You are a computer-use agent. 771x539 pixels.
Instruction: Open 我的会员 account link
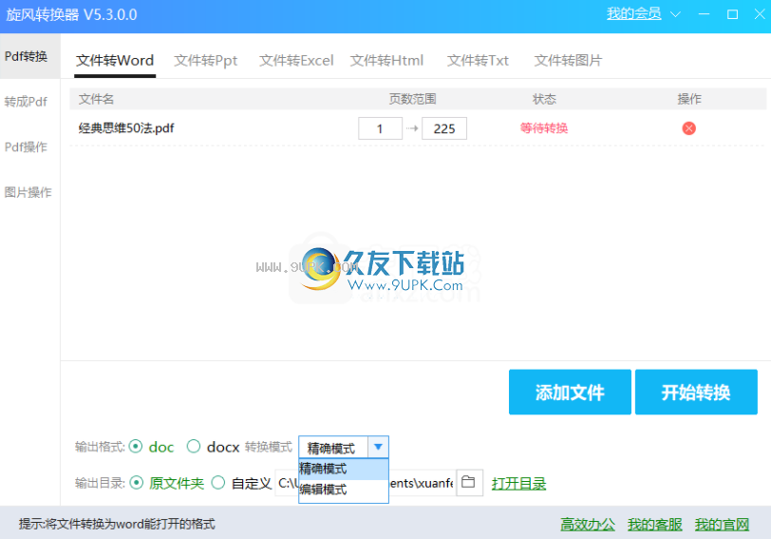click(634, 13)
